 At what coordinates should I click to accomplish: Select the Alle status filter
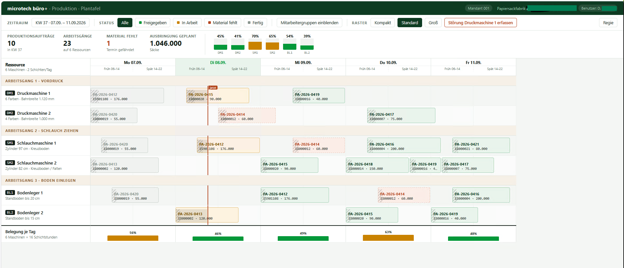(125, 23)
